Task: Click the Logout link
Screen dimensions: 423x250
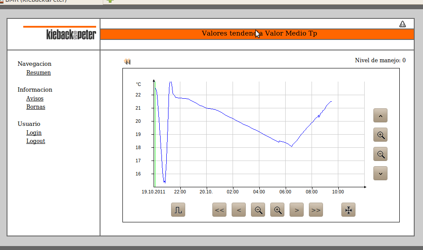Action: (36, 141)
